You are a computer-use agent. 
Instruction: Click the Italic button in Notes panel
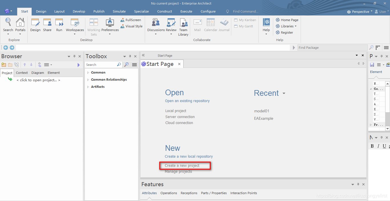click(x=378, y=146)
